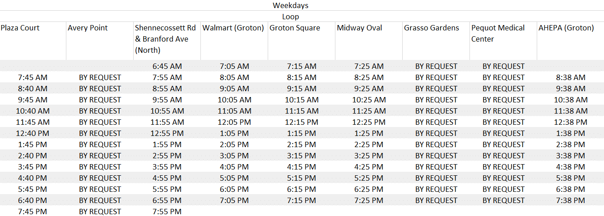604x216 pixels.
Task: Click the 12:38 PM AHEPA cell
Action: 571,122
